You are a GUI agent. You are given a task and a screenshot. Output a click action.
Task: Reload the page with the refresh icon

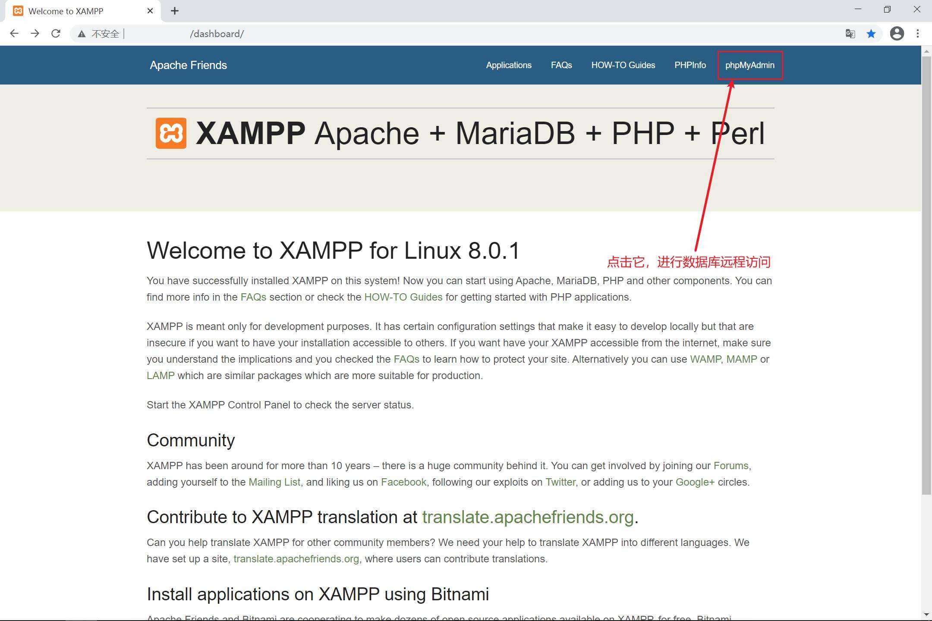click(56, 34)
